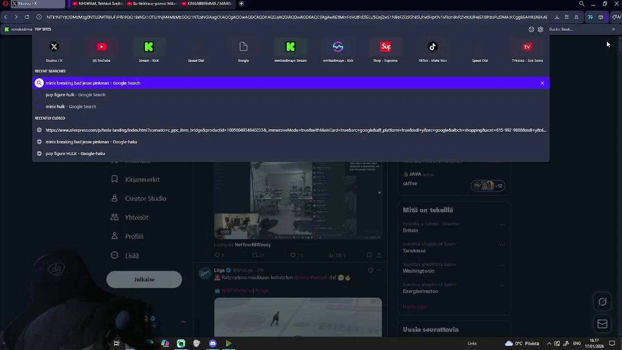The height and width of the screenshot is (350, 622).
Task: Open Creator Studio in the X sidebar
Action: point(139,198)
